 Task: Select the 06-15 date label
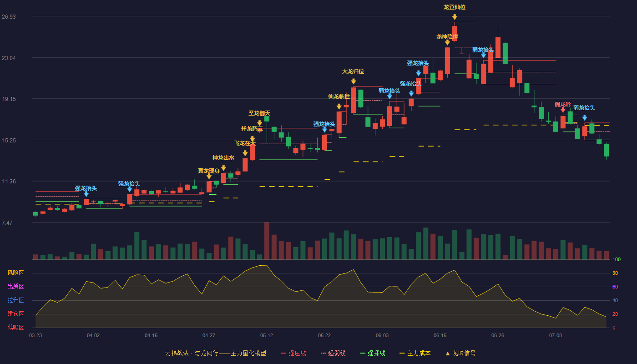440,335
